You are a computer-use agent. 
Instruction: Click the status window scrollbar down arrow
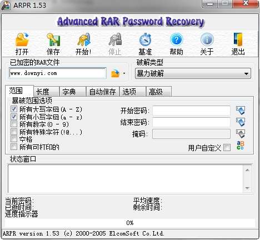pyautogui.click(x=247, y=188)
